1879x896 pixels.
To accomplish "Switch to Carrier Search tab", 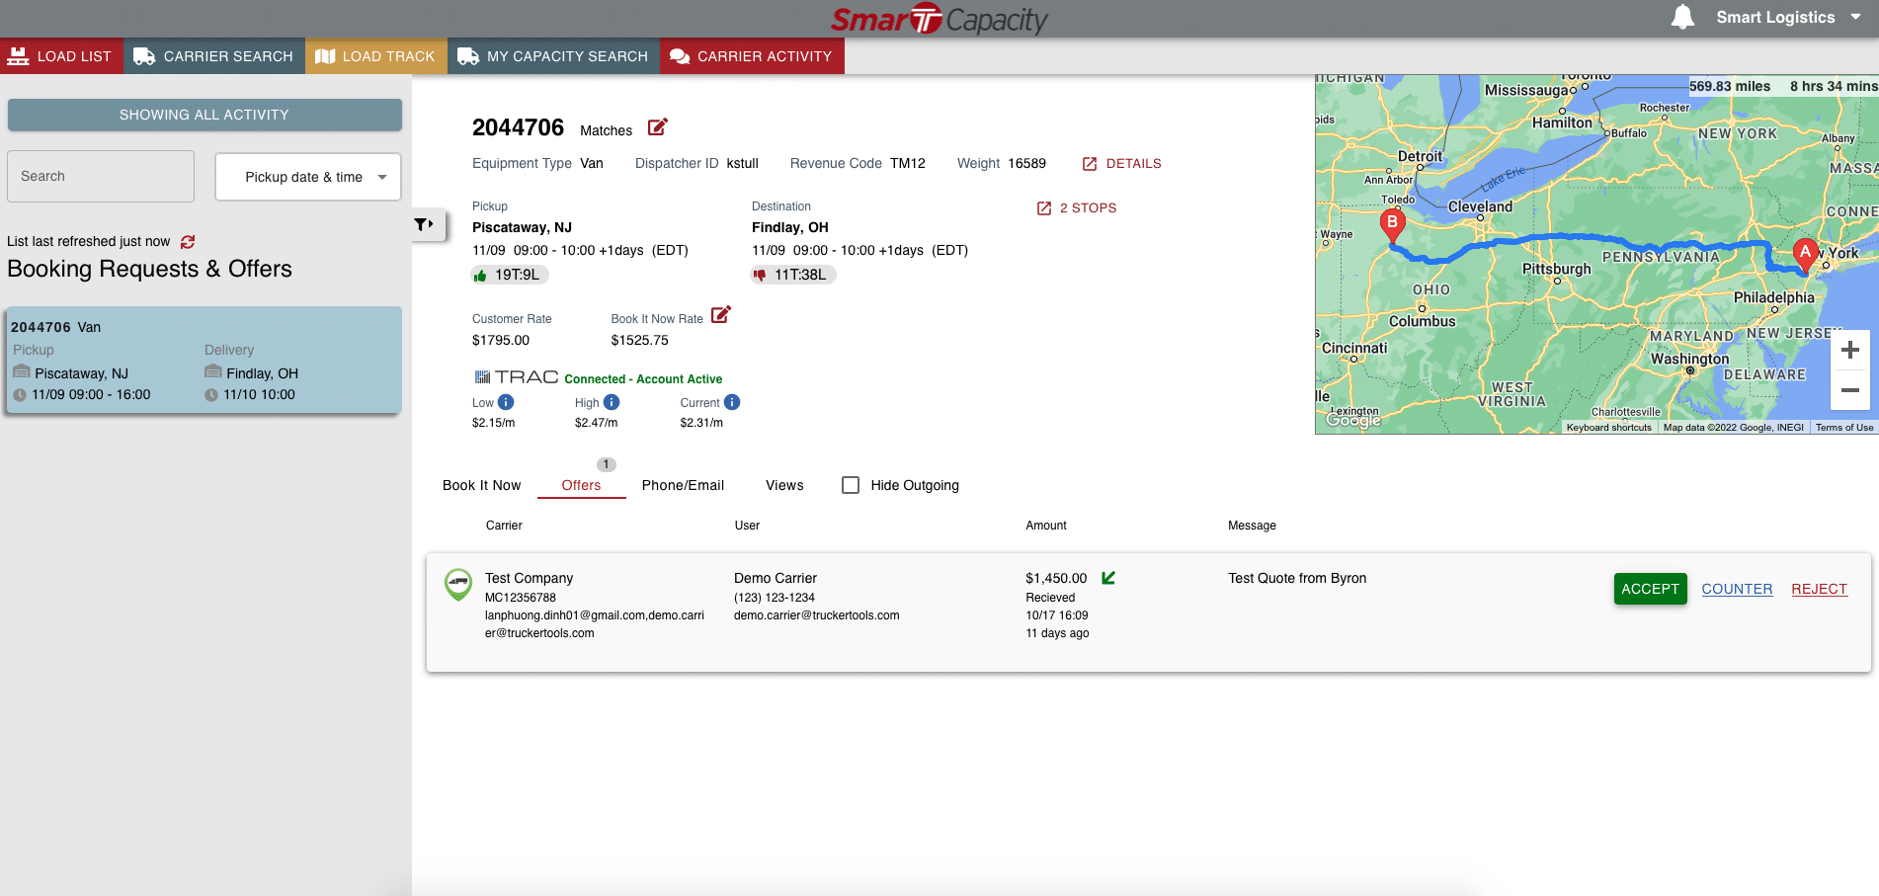I will pyautogui.click(x=214, y=56).
